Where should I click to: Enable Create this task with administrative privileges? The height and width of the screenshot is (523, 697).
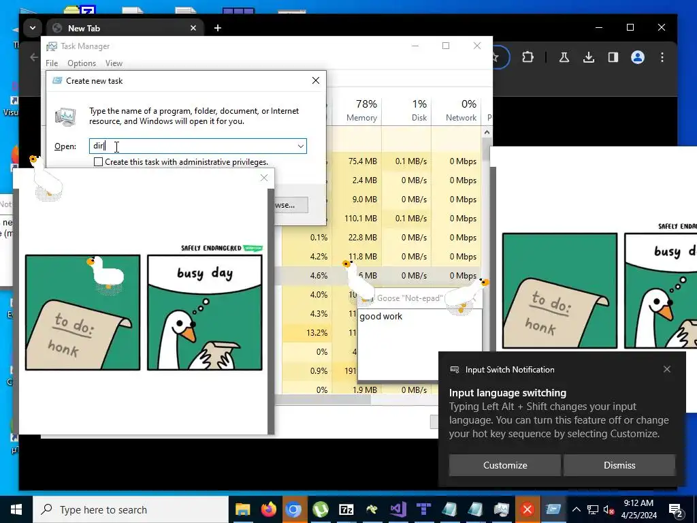coord(98,162)
